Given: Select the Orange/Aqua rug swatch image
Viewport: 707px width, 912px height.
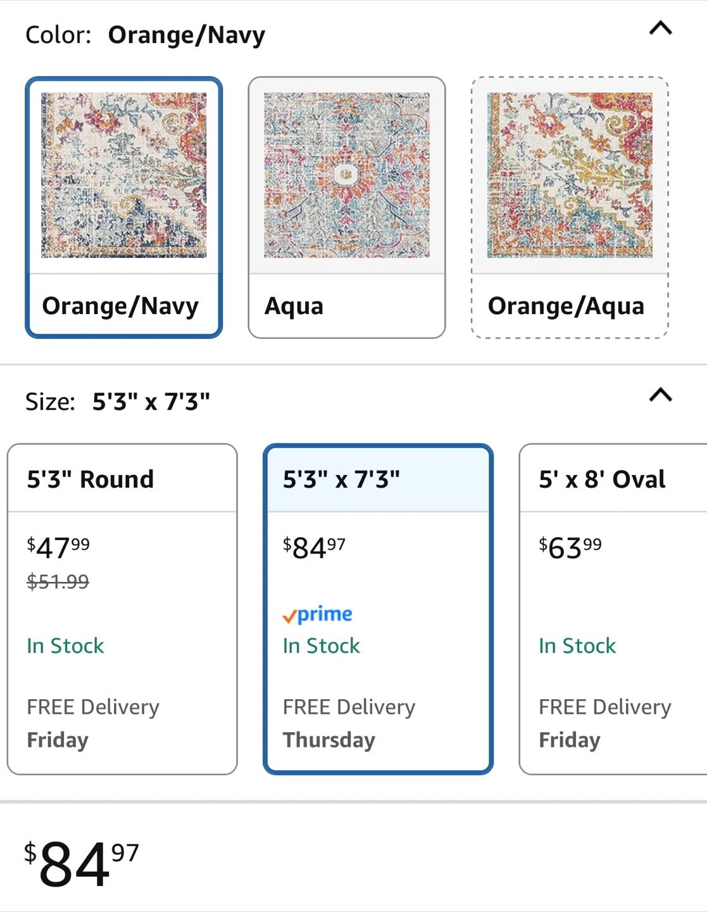Looking at the screenshot, I should [x=570, y=175].
